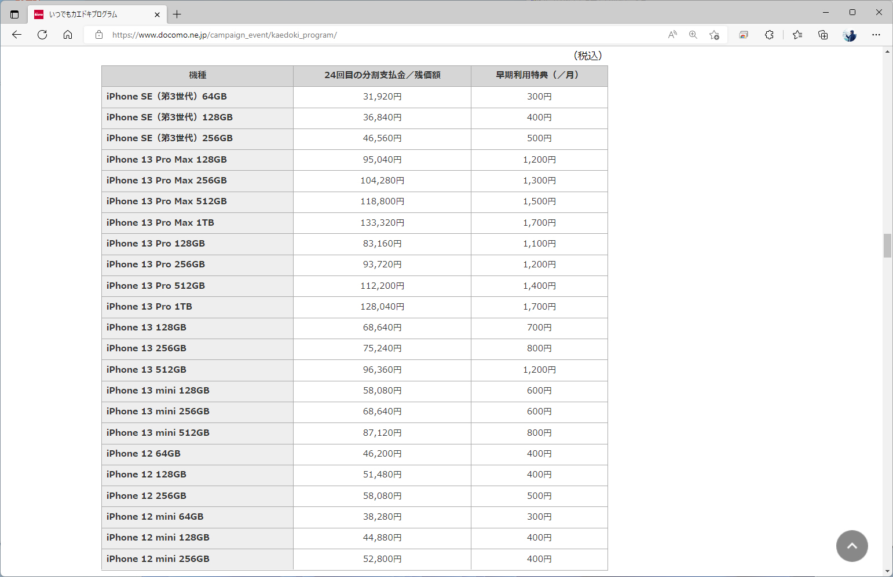Open a new browser tab

point(177,14)
